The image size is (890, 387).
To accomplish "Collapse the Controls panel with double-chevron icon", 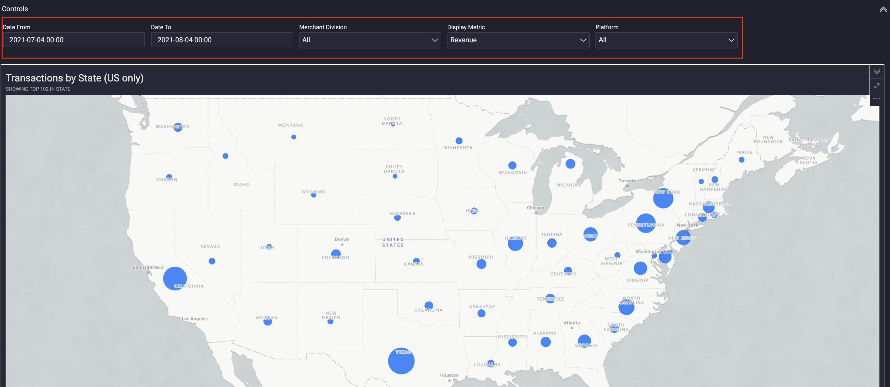I will coord(883,9).
